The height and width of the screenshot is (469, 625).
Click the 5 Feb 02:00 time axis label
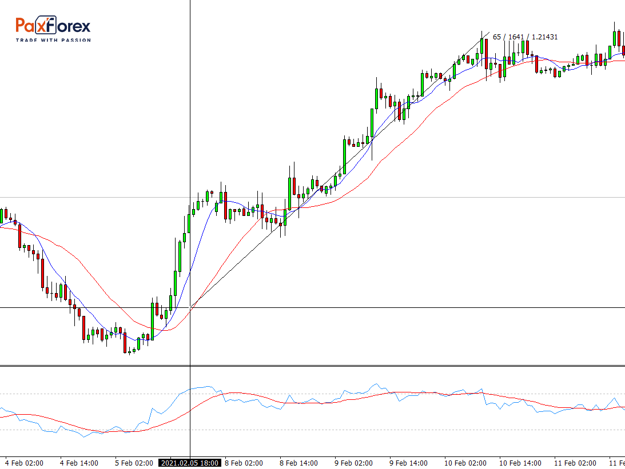(x=134, y=463)
